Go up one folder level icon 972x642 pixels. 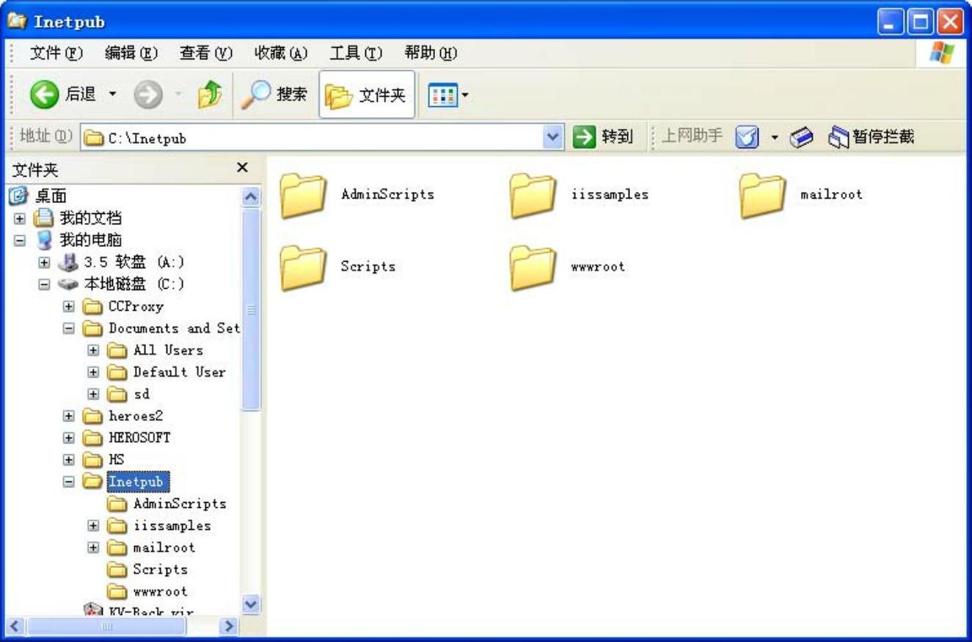(211, 95)
